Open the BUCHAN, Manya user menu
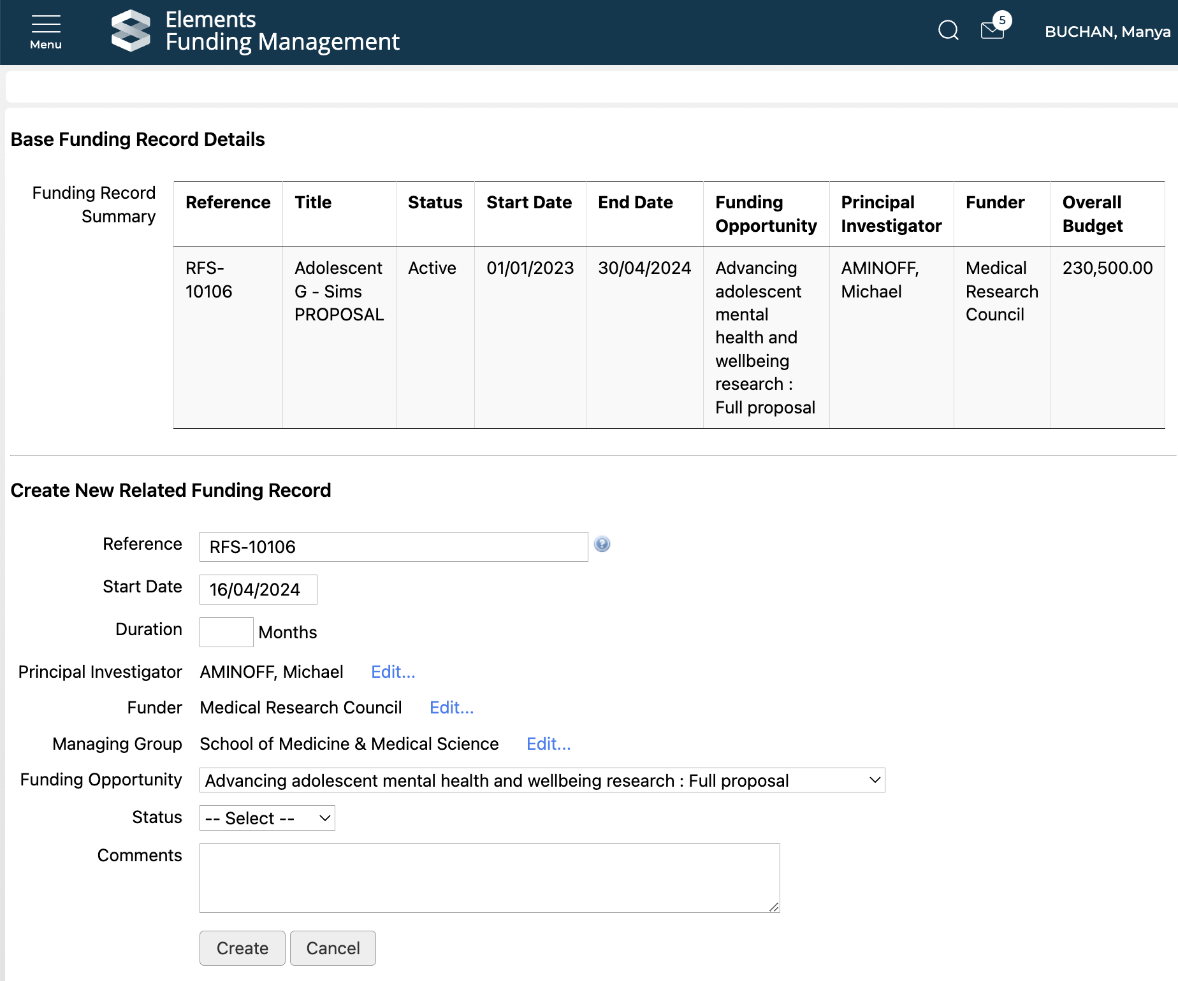The image size is (1178, 981). tap(1107, 32)
